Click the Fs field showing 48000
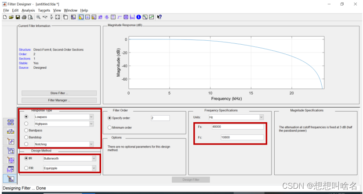Viewport: 363px width, 194px height. click(238, 127)
